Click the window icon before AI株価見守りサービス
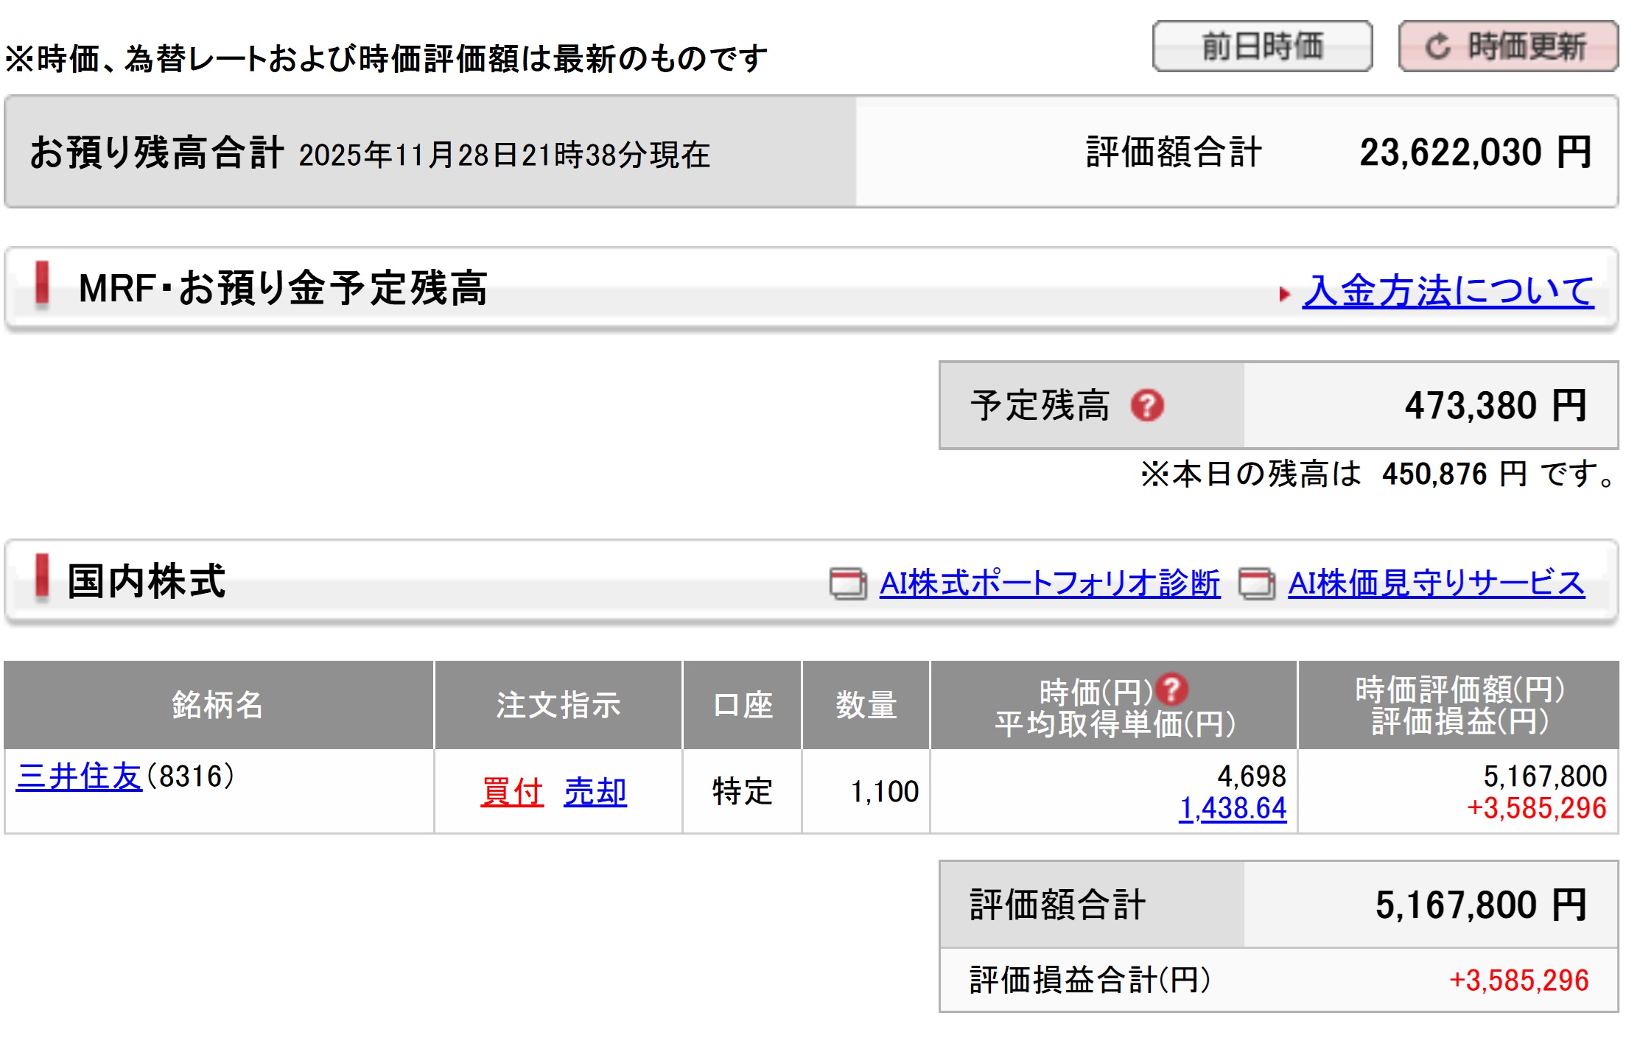The height and width of the screenshot is (1049, 1637). 1257,583
